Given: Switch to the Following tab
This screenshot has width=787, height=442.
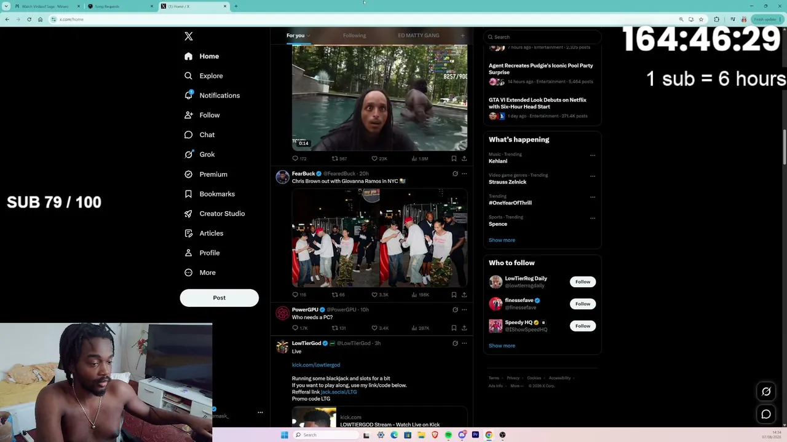Looking at the screenshot, I should (354, 36).
